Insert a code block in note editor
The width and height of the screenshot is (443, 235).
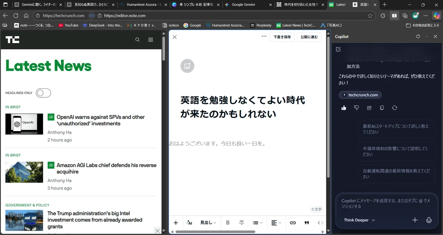(x=320, y=222)
